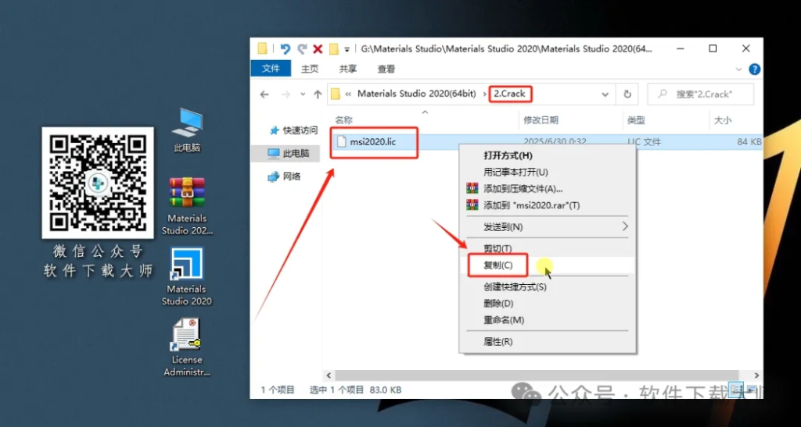
Task: Choose 打开方式(H) from context menu
Action: (x=547, y=155)
